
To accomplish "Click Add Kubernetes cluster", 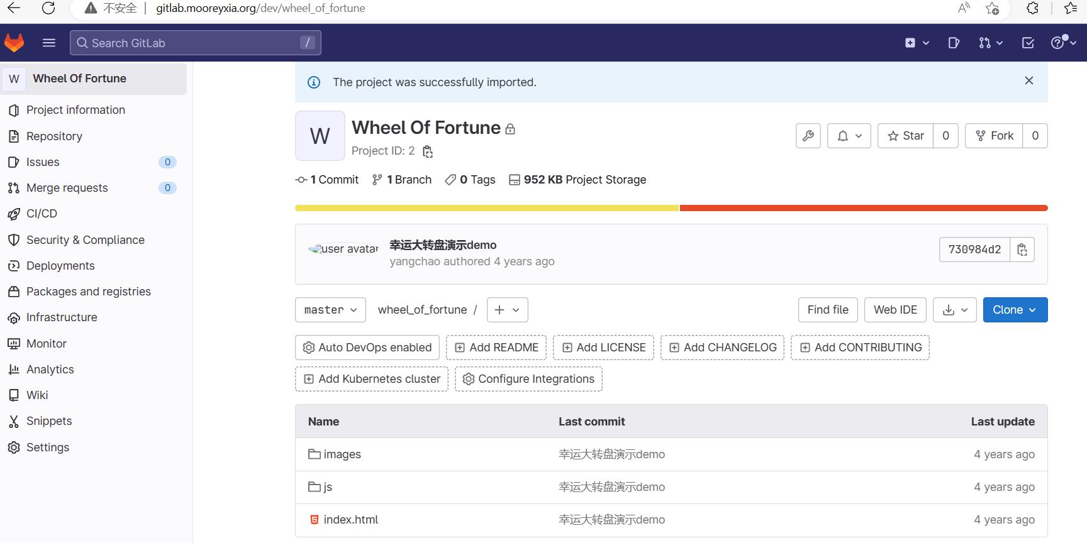I will (372, 379).
